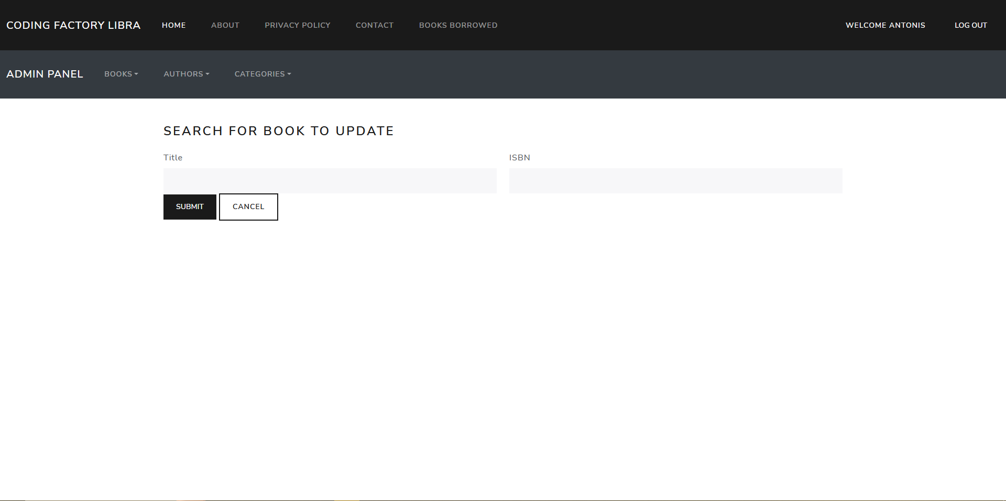Open the About page link

coord(225,25)
